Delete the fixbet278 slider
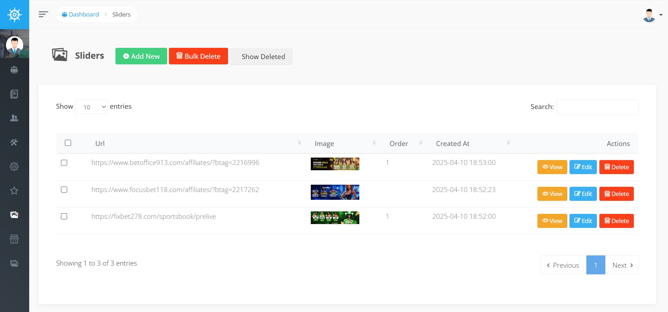This screenshot has height=312, width=668. [617, 221]
